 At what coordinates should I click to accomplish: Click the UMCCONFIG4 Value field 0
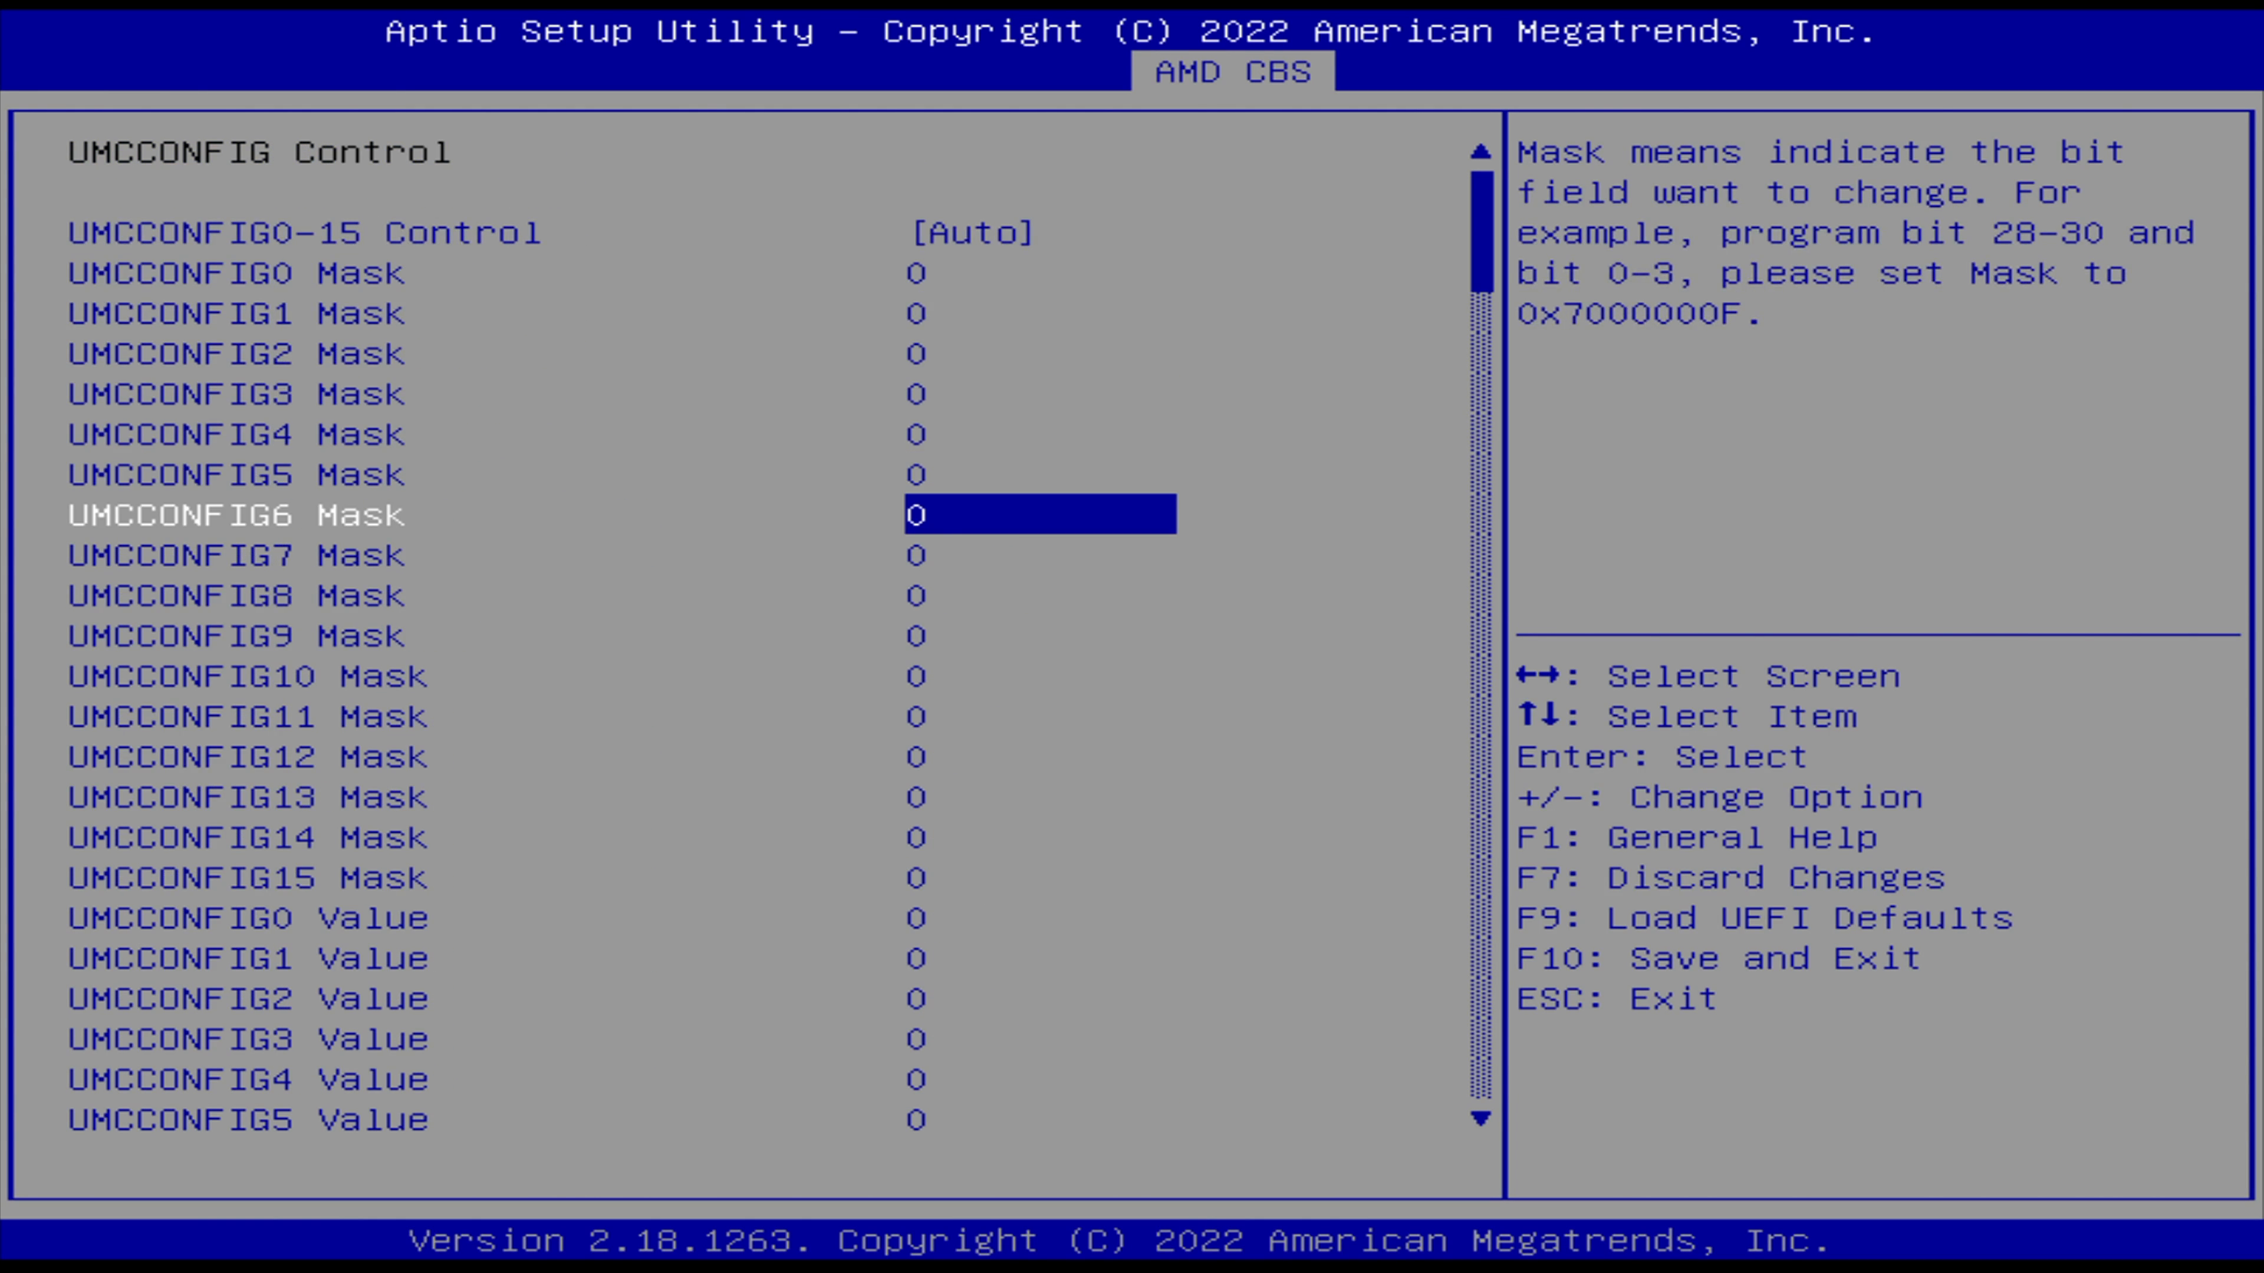(916, 1080)
